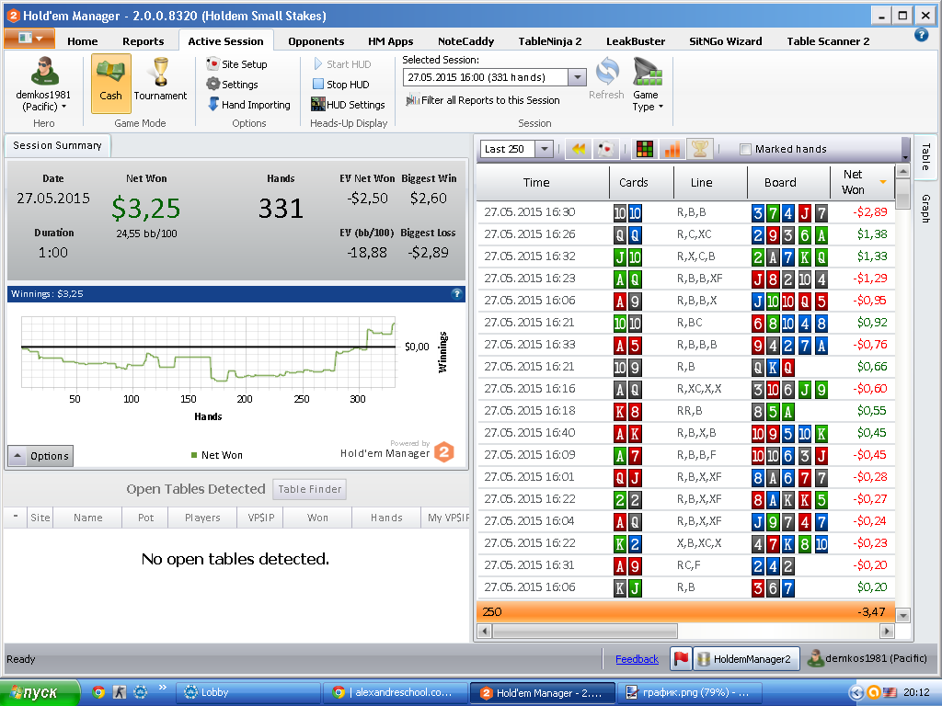Open TableNinja 2 tab

point(550,40)
